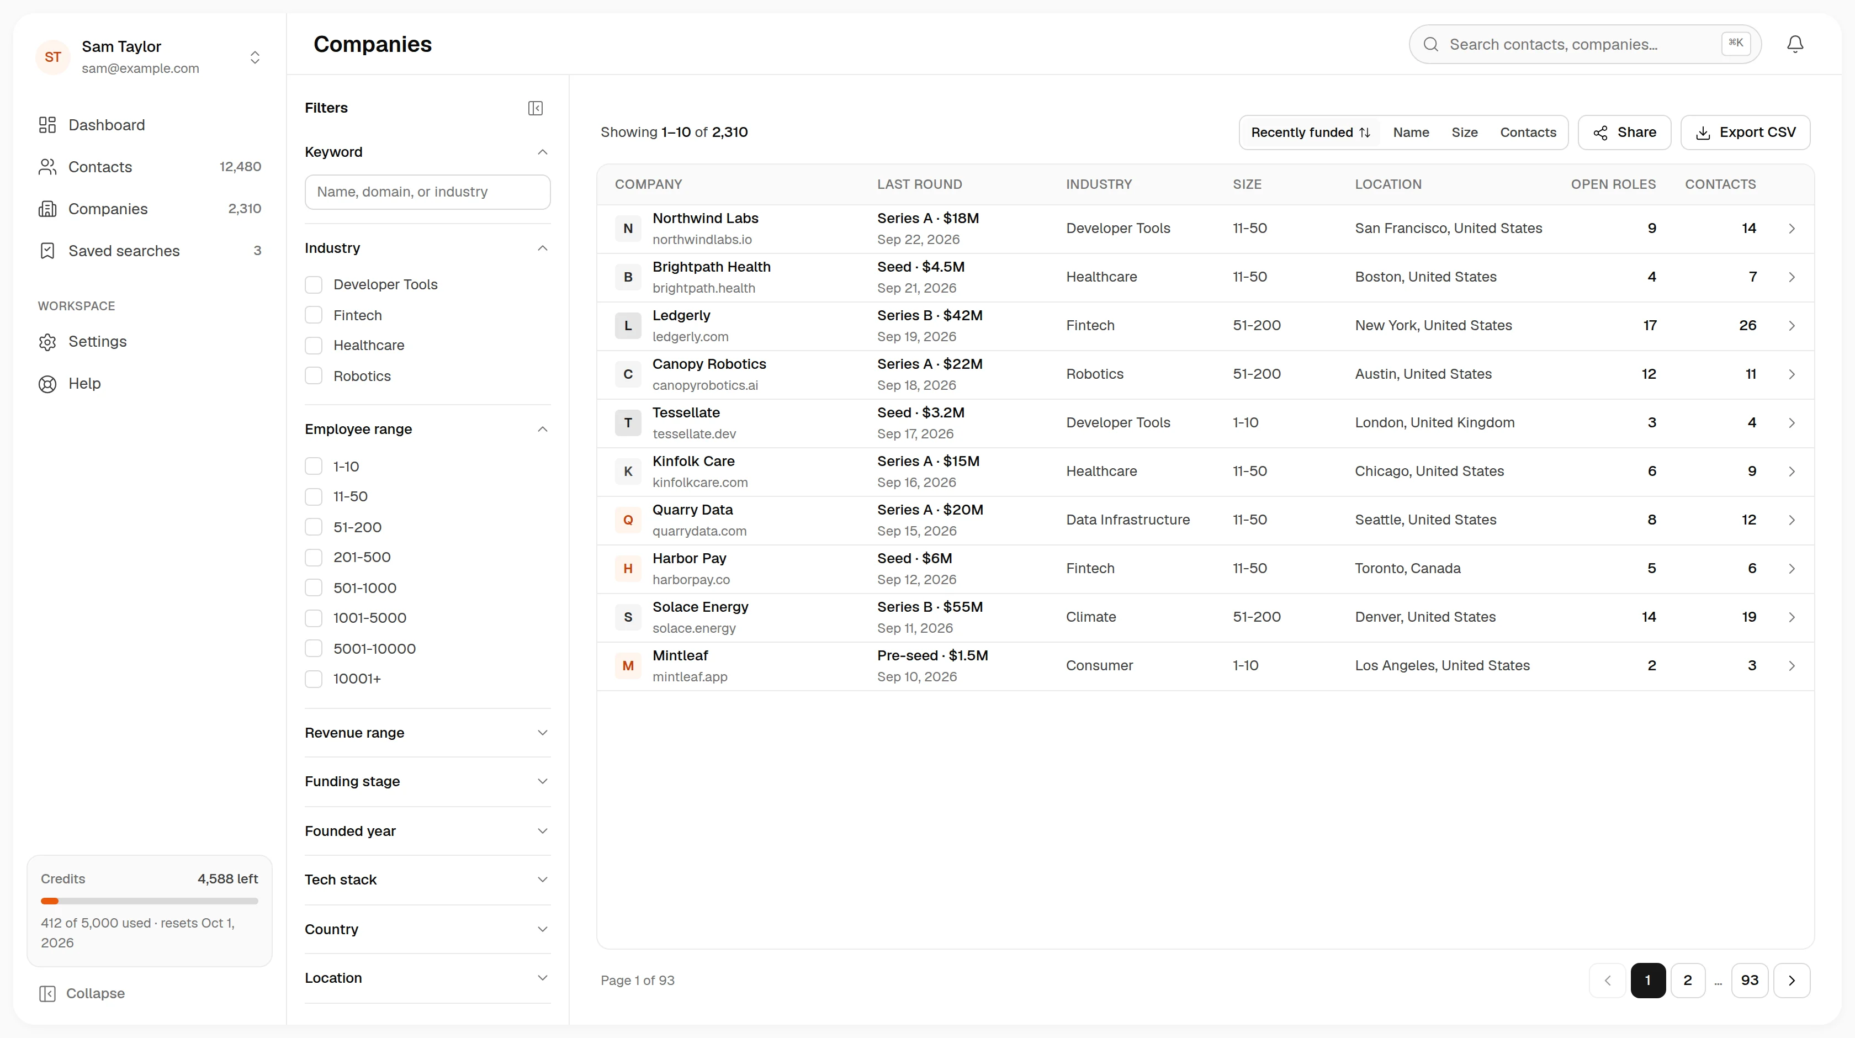Image resolution: width=1855 pixels, height=1038 pixels.
Task: Click the Northwind Labs avatar letter N
Action: (x=628, y=229)
